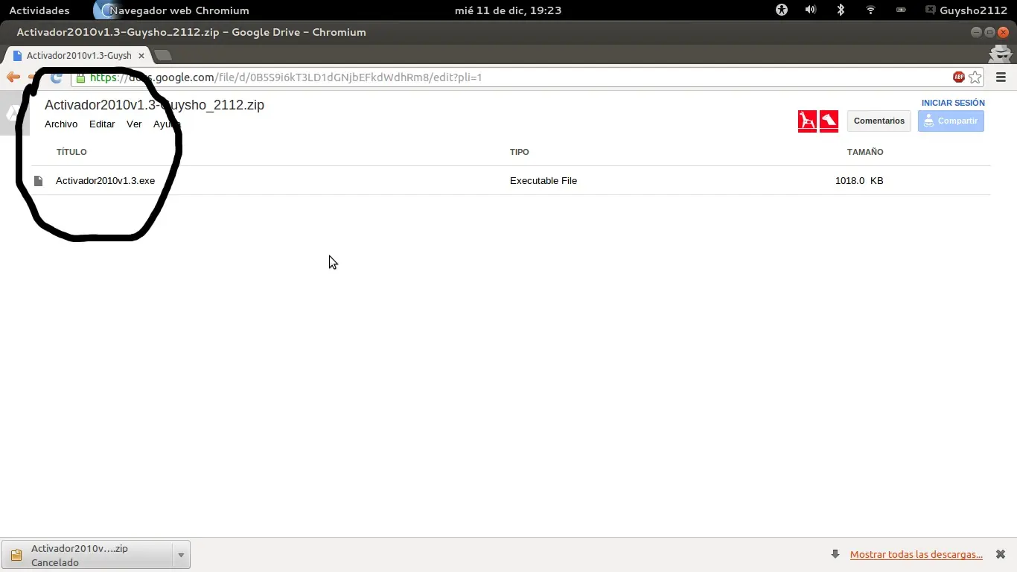Click the incognito spy icon
Viewport: 1017px width, 572px height.
(1001, 54)
